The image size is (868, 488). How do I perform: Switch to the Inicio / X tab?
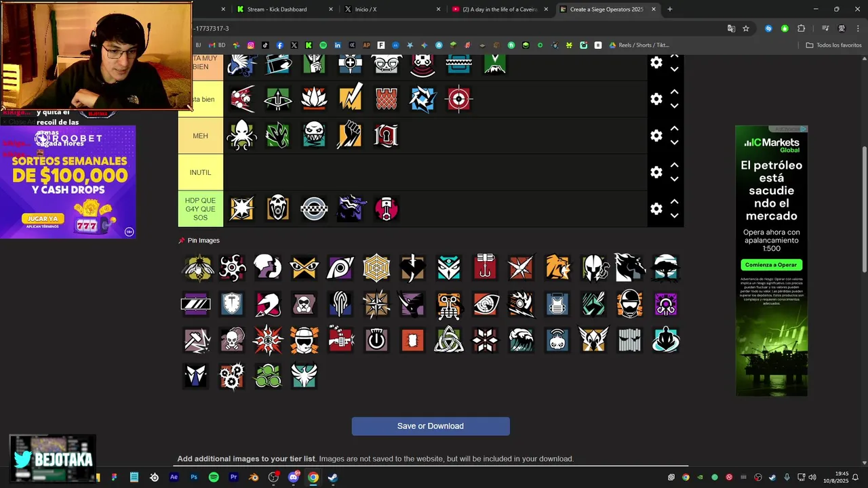tap(391, 9)
